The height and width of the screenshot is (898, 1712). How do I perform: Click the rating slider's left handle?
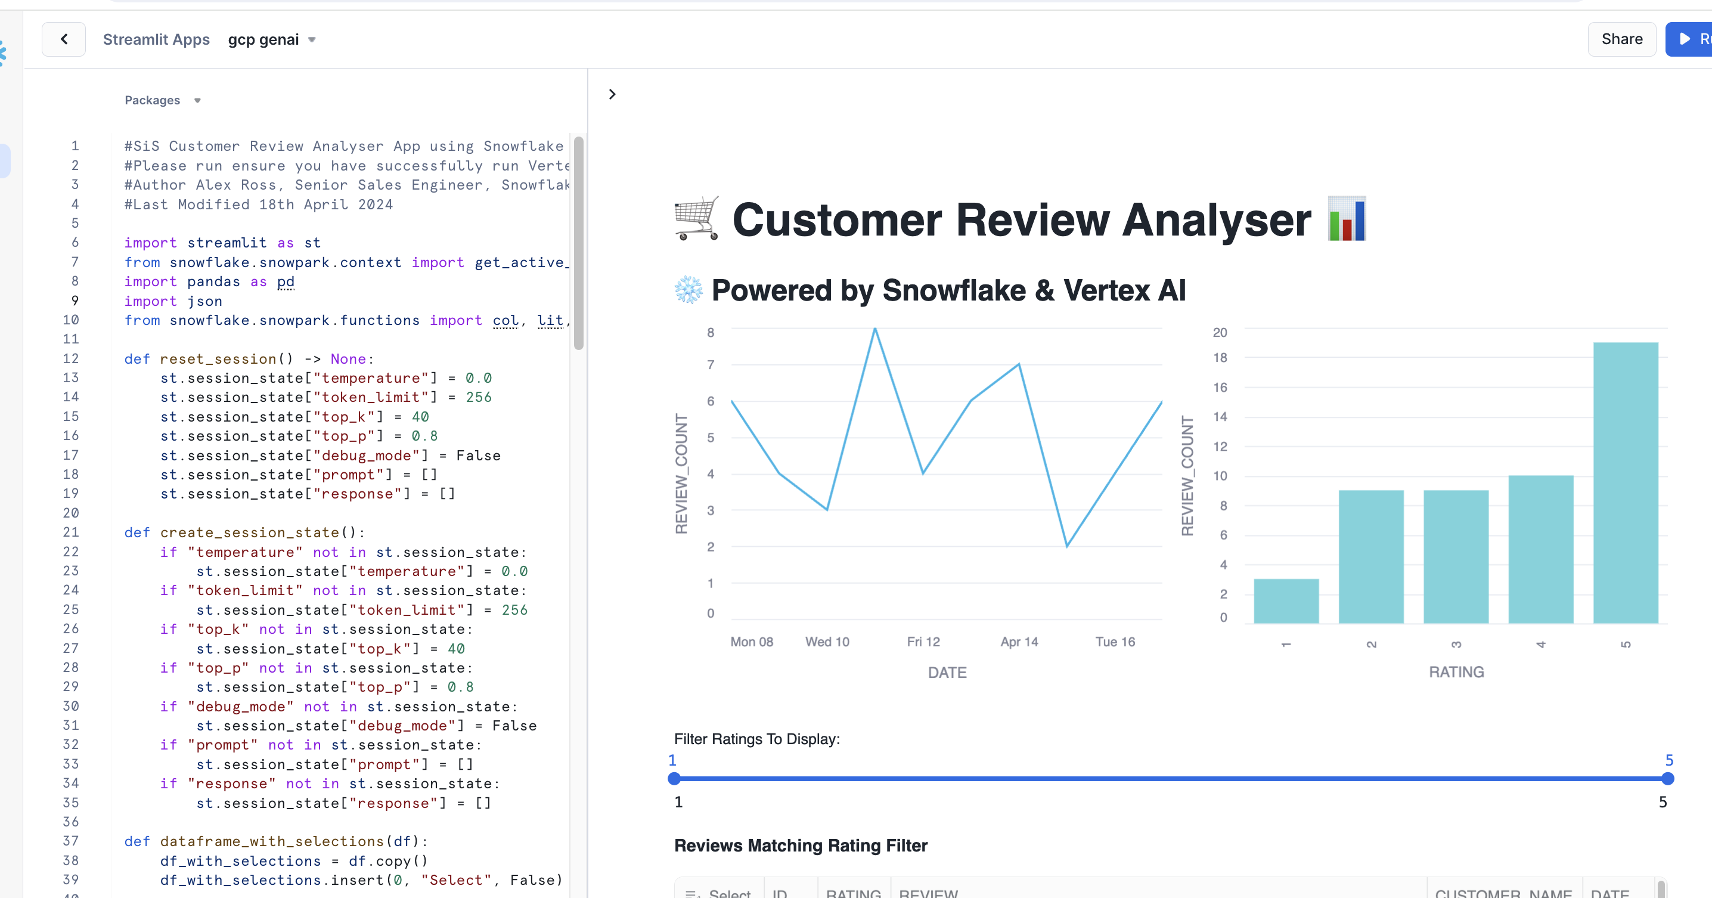674,778
